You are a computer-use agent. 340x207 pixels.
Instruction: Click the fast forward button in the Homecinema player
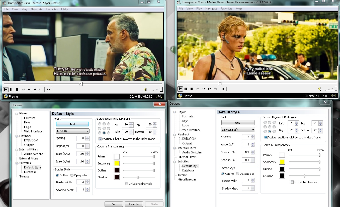coord(209,89)
